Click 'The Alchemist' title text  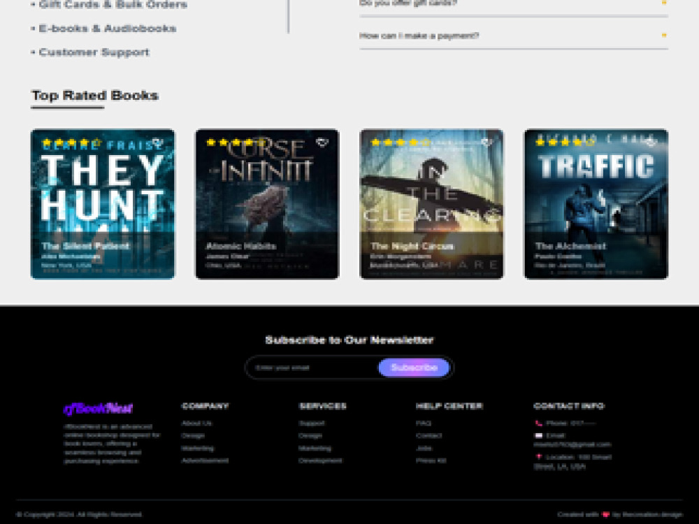[570, 246]
